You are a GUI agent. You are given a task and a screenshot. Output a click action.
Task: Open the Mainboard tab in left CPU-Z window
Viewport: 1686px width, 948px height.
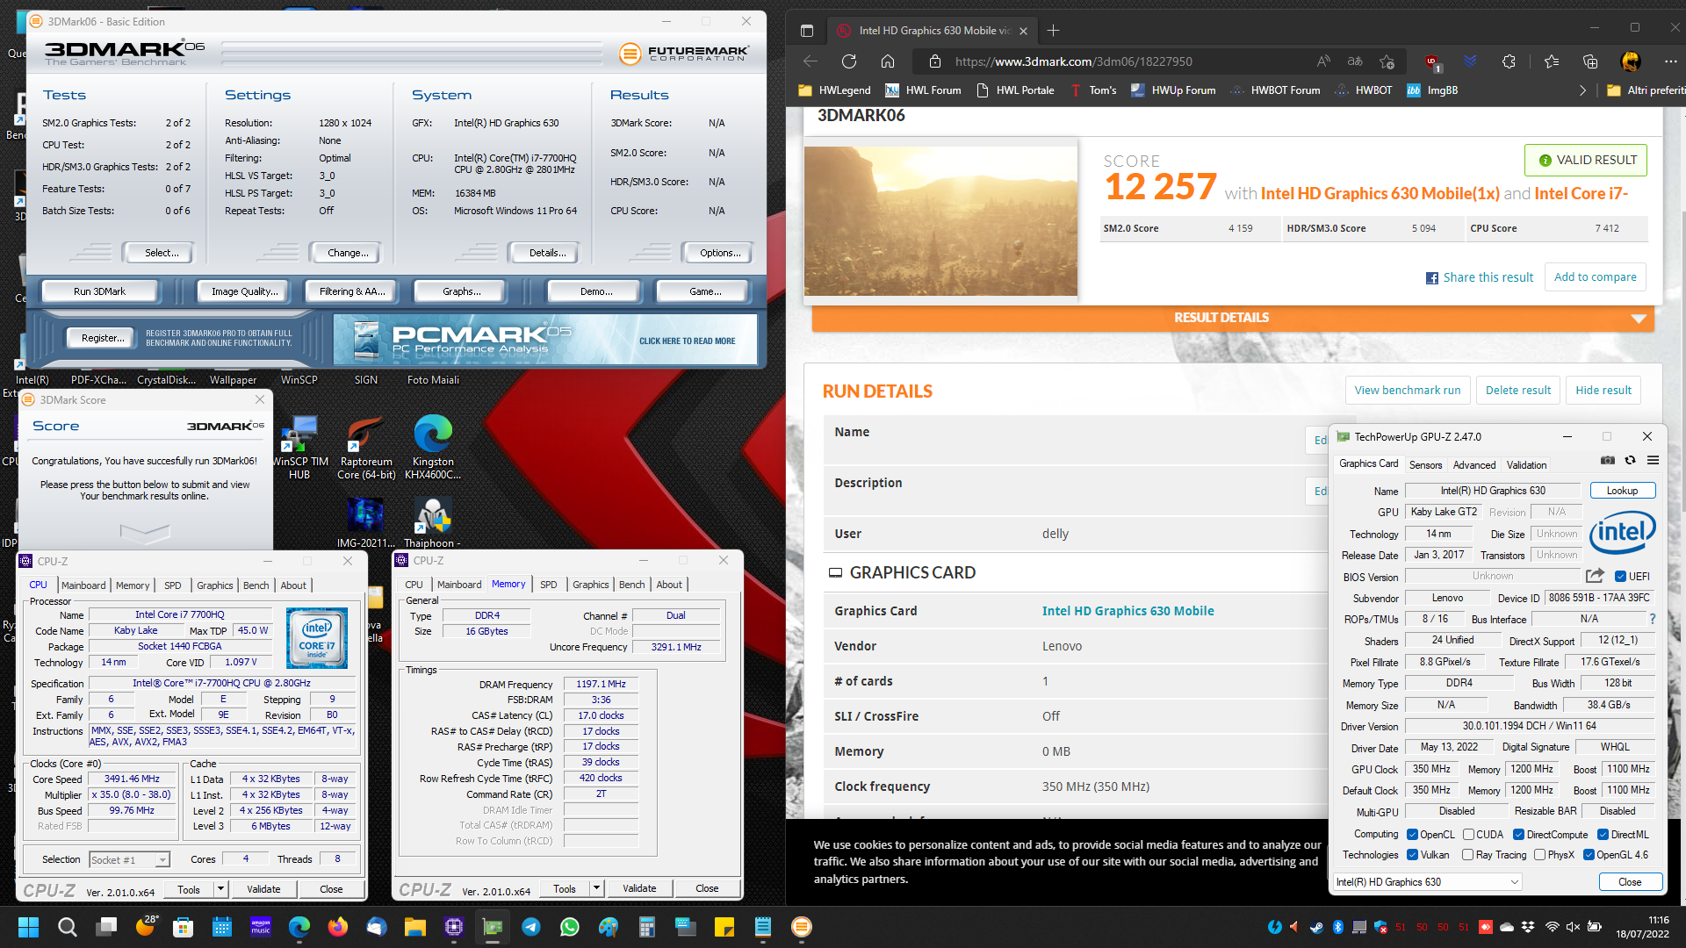[83, 585]
